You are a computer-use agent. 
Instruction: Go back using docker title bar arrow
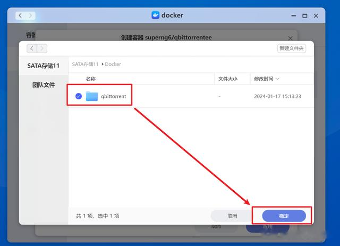point(20,15)
